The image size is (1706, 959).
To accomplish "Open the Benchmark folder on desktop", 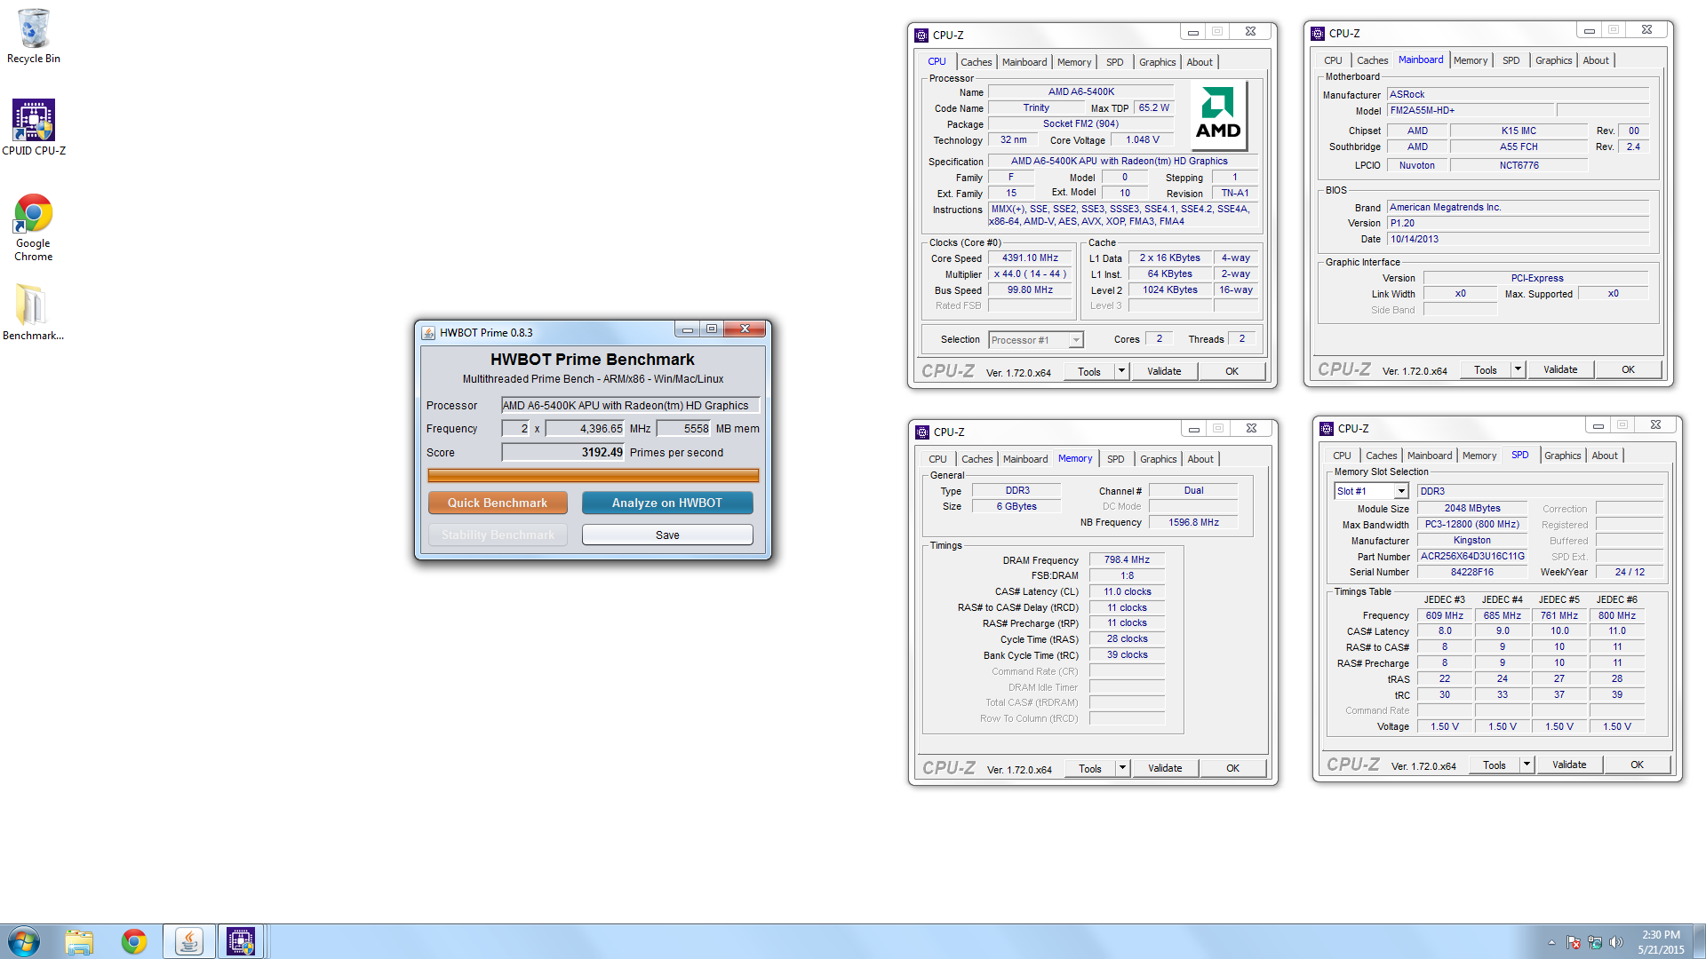I will 33,312.
